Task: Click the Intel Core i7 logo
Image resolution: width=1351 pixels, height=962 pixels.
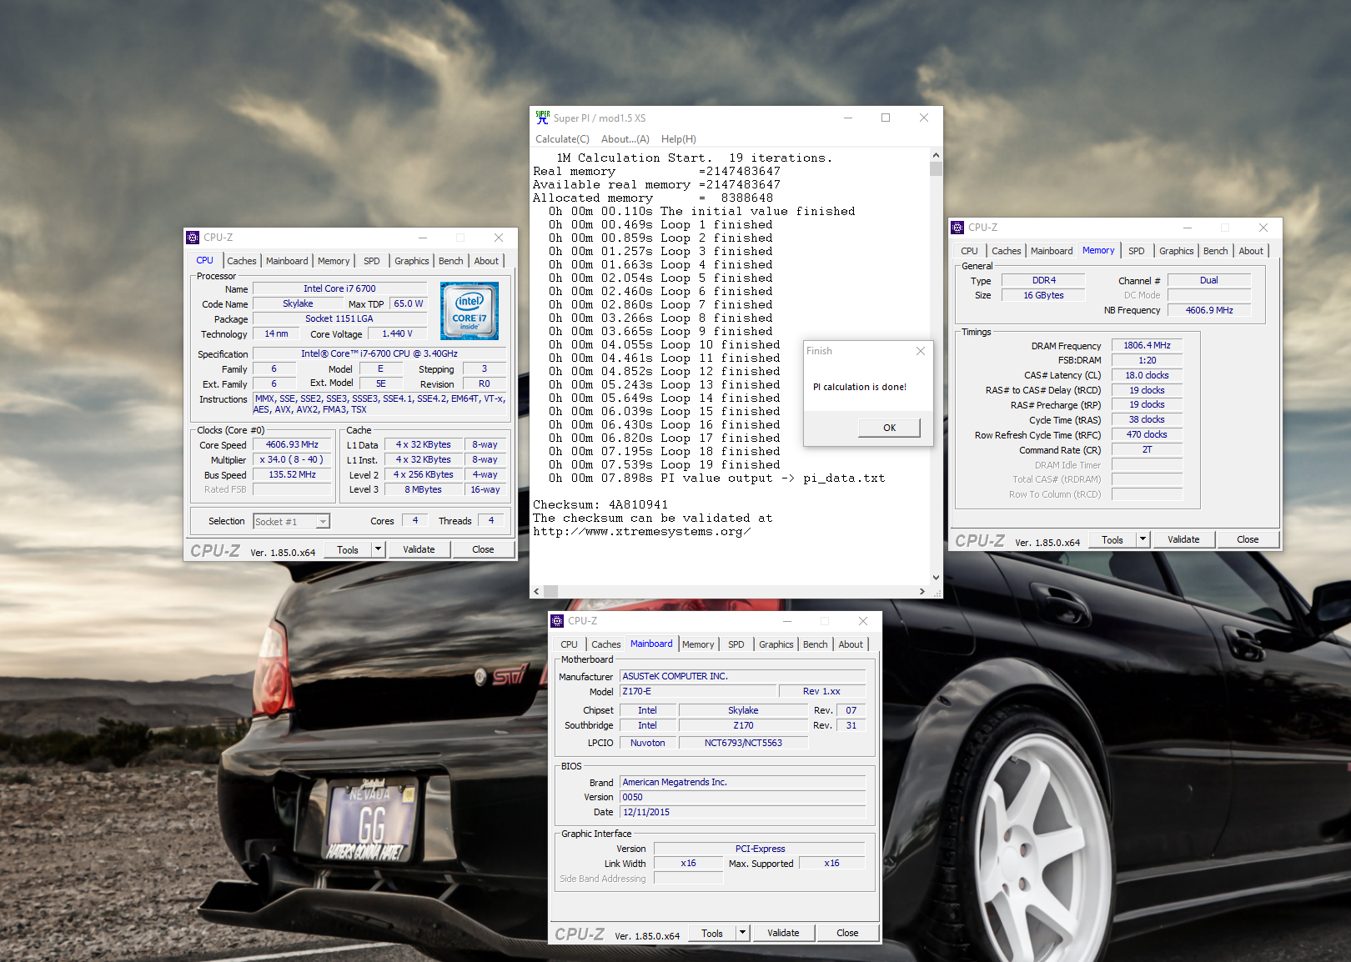Action: coord(470,311)
